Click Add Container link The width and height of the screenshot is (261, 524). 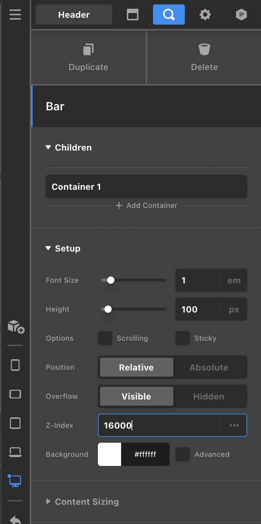click(146, 205)
